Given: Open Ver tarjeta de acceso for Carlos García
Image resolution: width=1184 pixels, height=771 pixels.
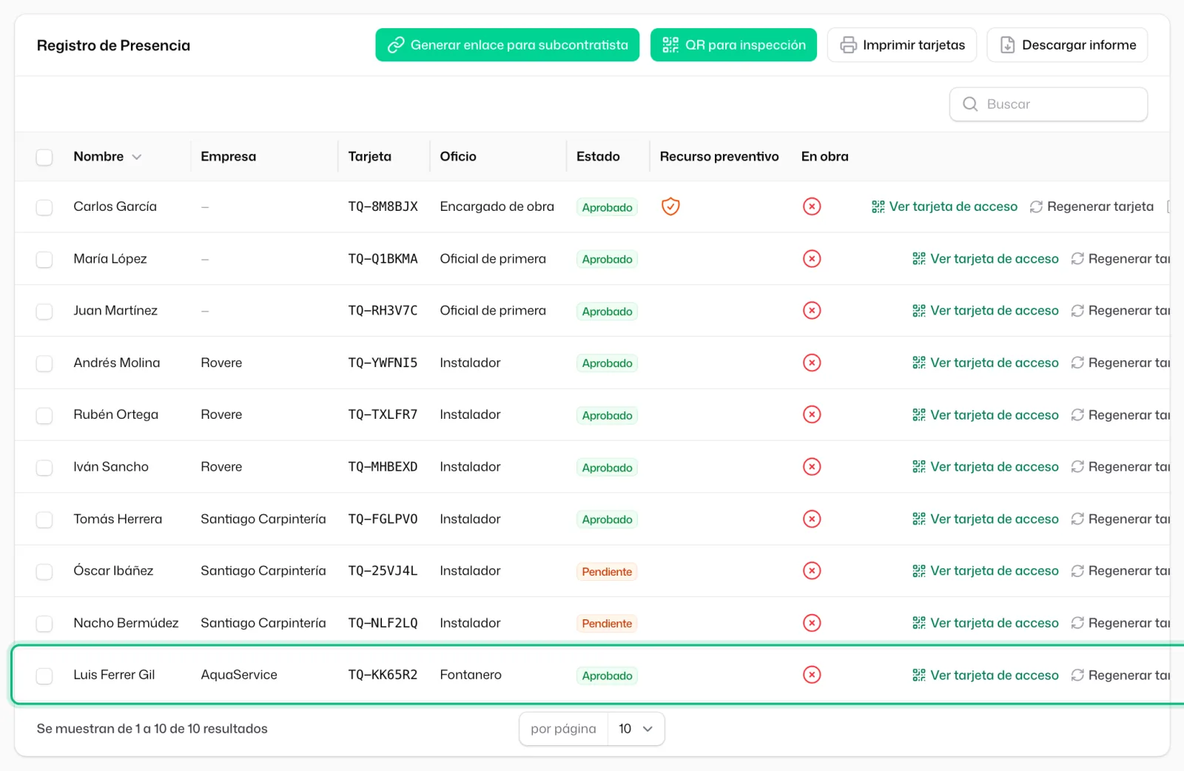Looking at the screenshot, I should (945, 206).
